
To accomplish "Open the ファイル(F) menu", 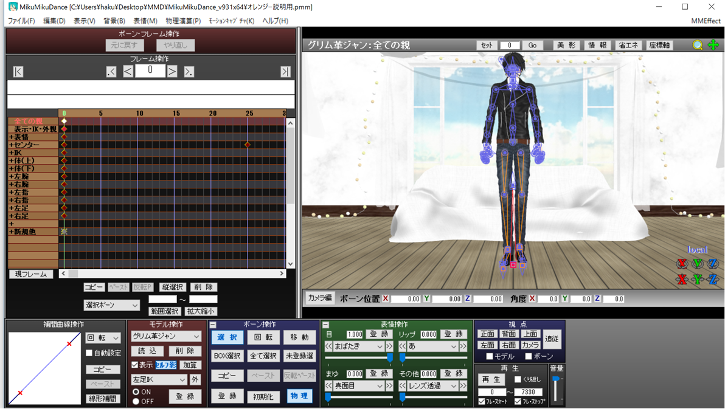I will 21,21.
